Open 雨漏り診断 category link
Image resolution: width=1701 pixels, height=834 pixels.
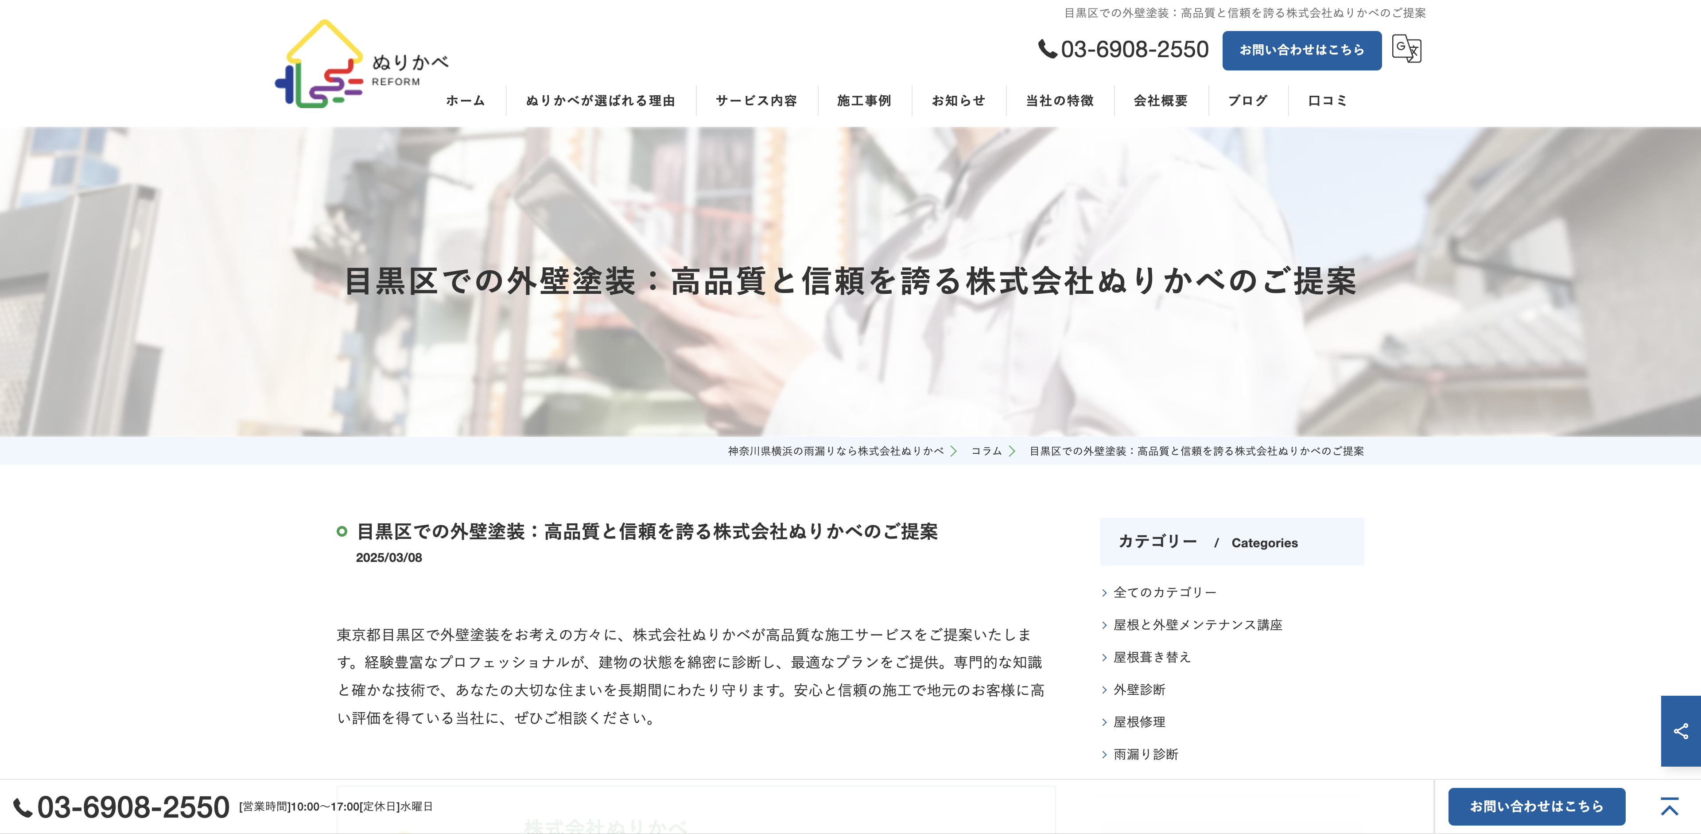(x=1146, y=754)
